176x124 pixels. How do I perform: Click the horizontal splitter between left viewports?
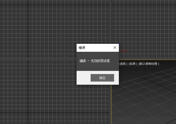[x=40, y=59]
